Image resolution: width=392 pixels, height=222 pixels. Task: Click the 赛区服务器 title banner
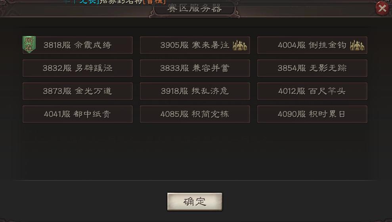(195, 8)
